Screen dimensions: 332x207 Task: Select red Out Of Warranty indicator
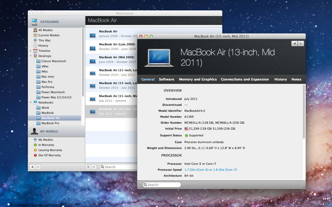click(35, 155)
